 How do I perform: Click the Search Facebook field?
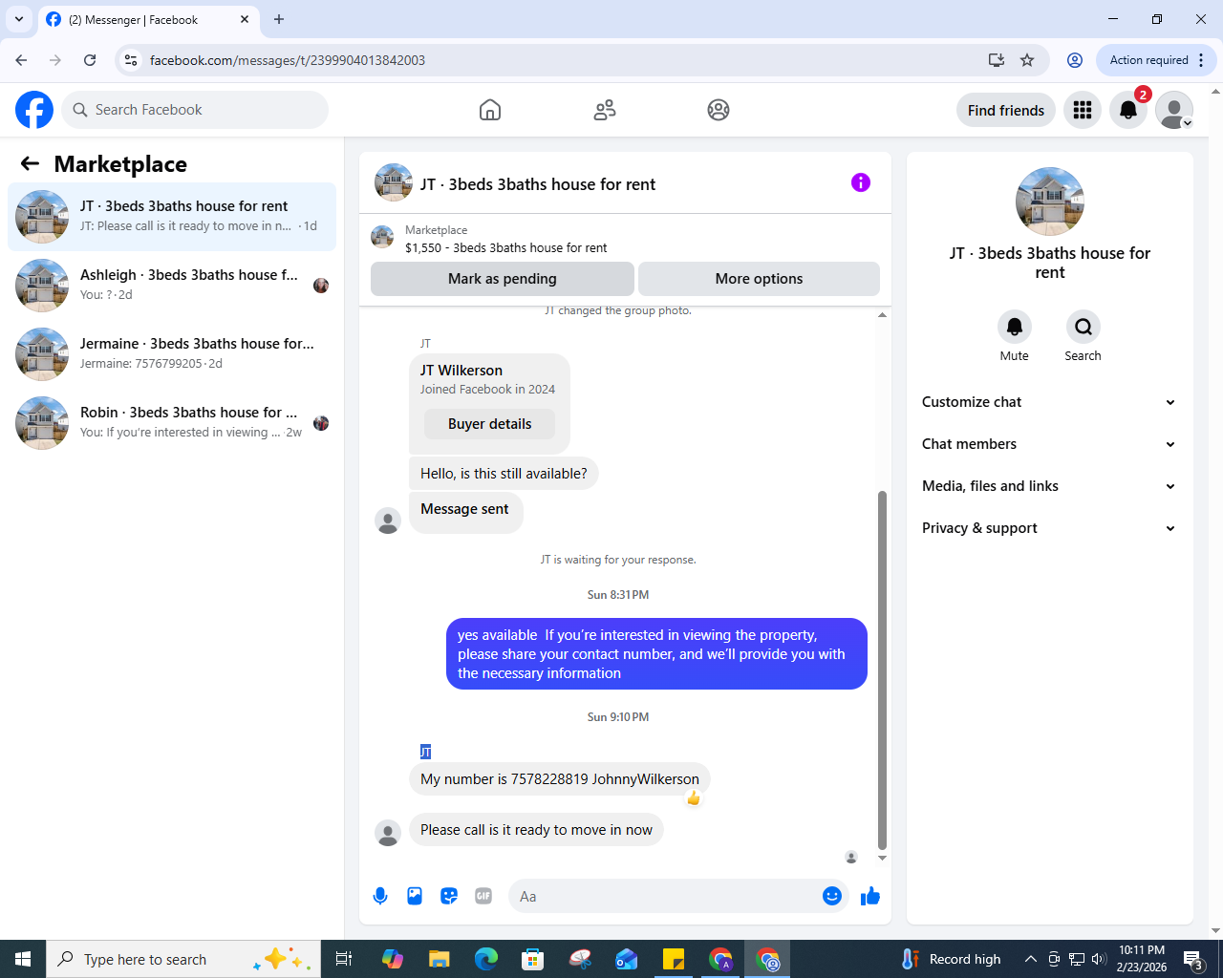pyautogui.click(x=195, y=110)
